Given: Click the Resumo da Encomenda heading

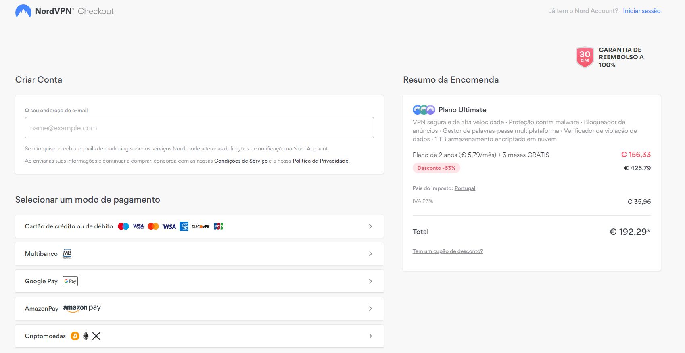Looking at the screenshot, I should tap(451, 80).
